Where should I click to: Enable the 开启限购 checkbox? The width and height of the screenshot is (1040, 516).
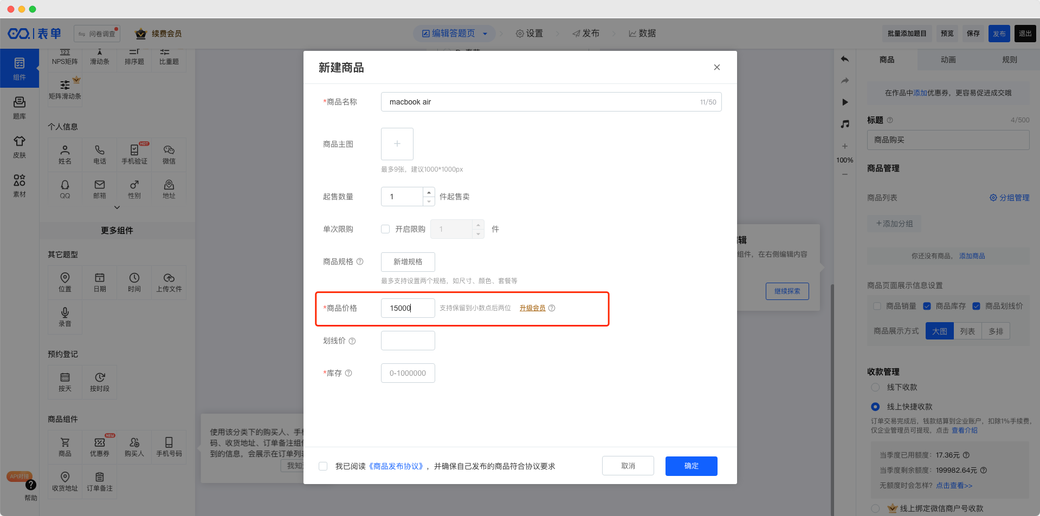pyautogui.click(x=385, y=229)
